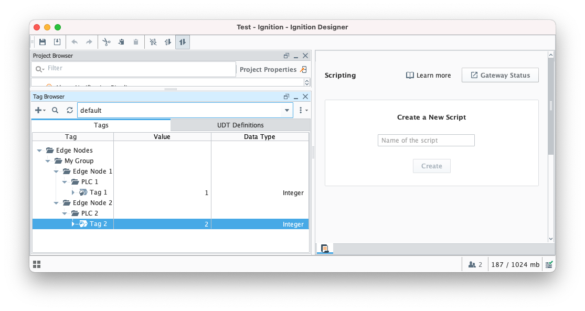
Task: Open the panel grid icon in status bar
Action: (x=37, y=264)
